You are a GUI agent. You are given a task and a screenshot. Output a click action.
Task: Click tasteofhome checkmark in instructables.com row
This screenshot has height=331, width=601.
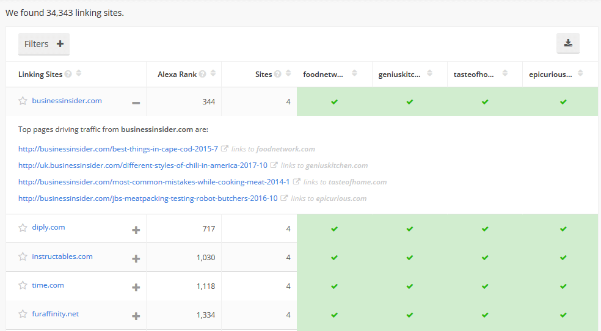pos(485,258)
